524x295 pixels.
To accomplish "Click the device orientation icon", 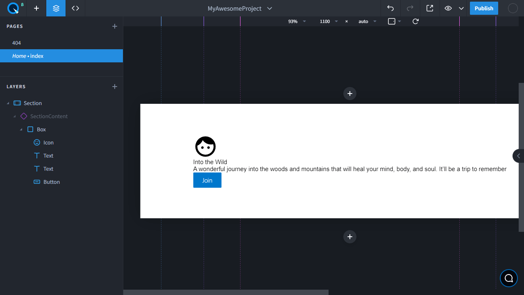I will click(392, 21).
